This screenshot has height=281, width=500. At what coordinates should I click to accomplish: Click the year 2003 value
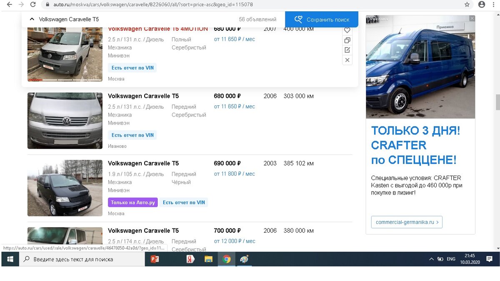(x=270, y=164)
